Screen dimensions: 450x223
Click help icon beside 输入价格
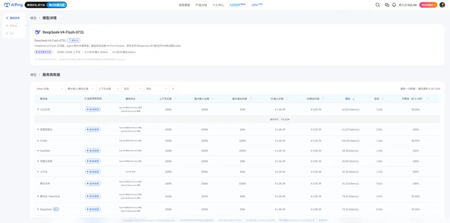[x=272, y=99]
